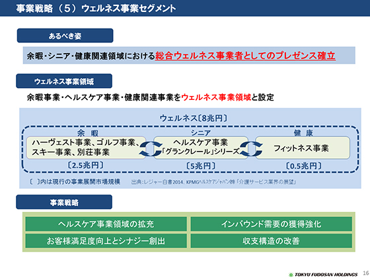The image size is (370, 278).
Task: Click the sentence 余暇事業・ヘルスケア事業・健康関連事業を
Action: click(104, 97)
